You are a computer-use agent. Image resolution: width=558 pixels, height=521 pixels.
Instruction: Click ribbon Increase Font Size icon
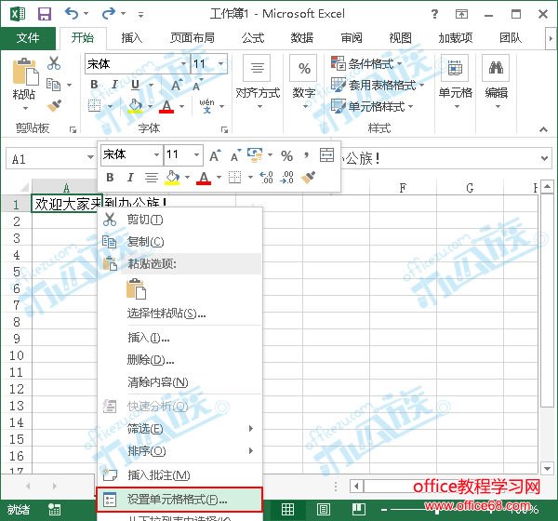[x=177, y=85]
